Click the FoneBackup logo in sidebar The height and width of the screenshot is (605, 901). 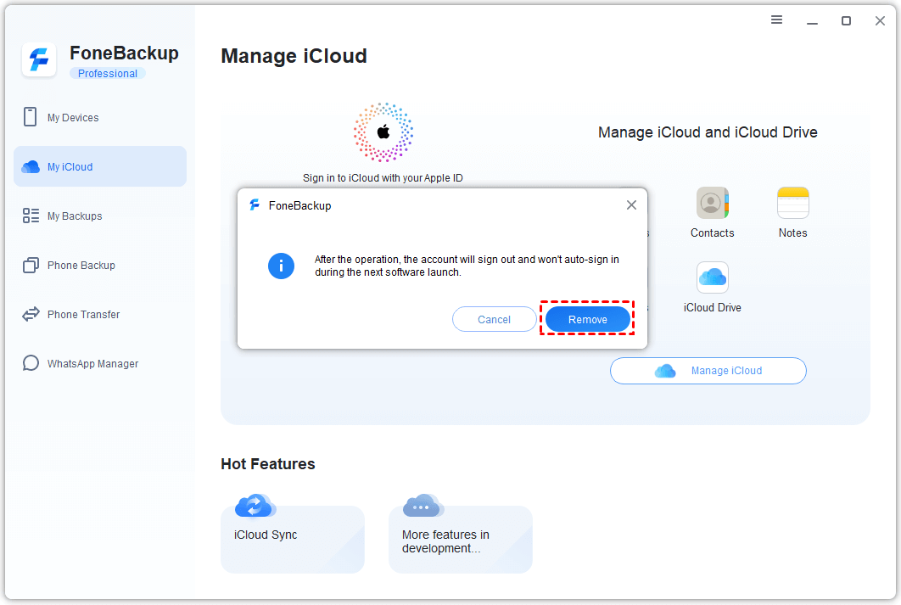tap(39, 60)
